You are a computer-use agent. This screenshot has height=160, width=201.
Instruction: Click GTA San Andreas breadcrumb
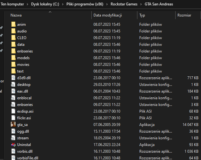click(x=159, y=4)
